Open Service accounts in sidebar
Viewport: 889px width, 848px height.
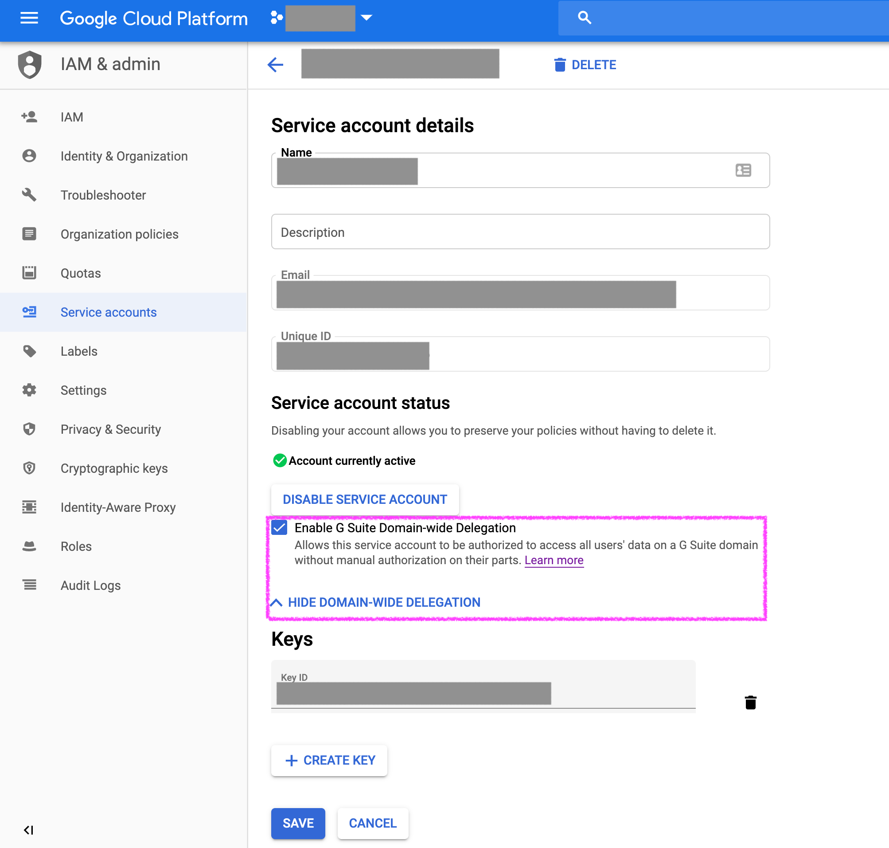pyautogui.click(x=109, y=312)
